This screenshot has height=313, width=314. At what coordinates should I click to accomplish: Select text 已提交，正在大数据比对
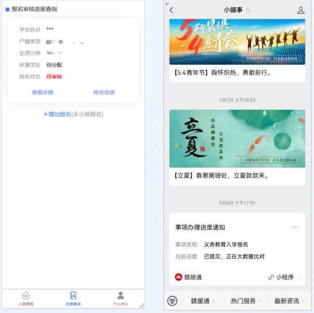coord(234,256)
